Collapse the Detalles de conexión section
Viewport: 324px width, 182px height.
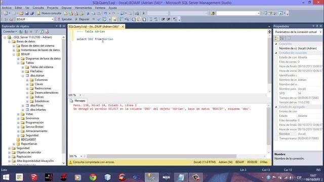pyautogui.click(x=276, y=53)
